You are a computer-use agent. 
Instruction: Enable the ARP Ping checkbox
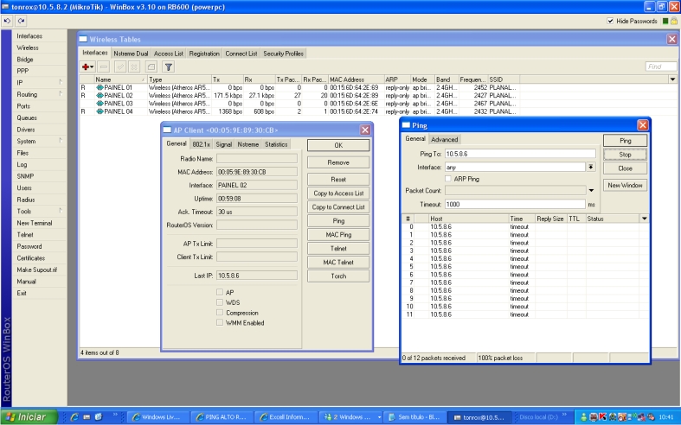click(x=447, y=179)
